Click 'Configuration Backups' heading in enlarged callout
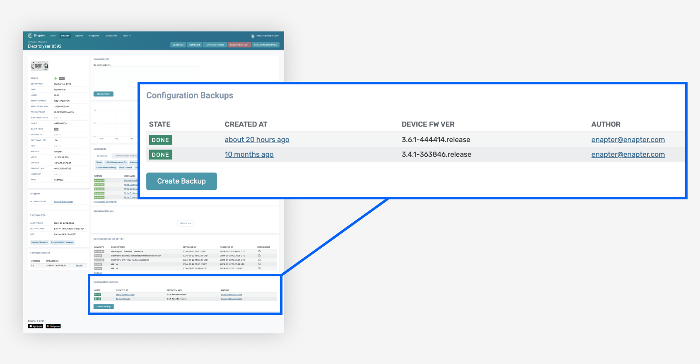This screenshot has width=700, height=364. point(190,96)
